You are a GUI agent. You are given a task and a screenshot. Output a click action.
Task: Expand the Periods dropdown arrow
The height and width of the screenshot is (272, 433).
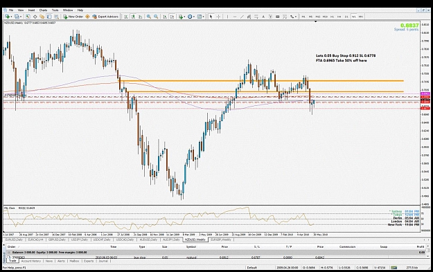point(193,17)
